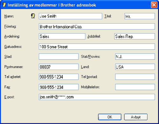This screenshot has height=124, width=159.
Task: Click the Mobiltelefon: label
Action: [90, 87]
